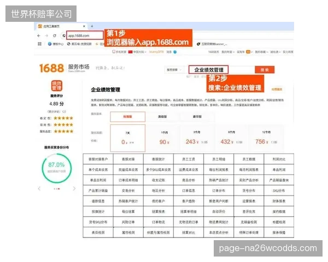Click the 服务市场 header title

(x=79, y=67)
